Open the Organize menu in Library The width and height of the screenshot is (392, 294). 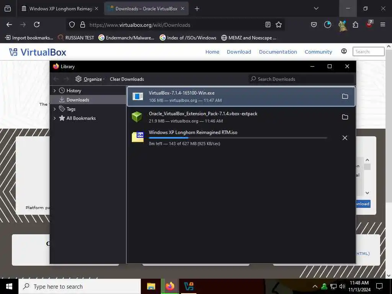(x=90, y=79)
